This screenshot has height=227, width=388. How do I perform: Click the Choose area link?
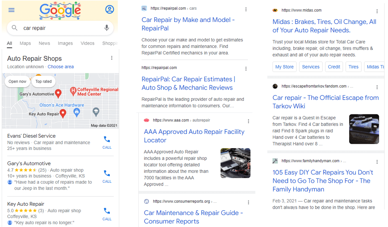[x=61, y=67]
